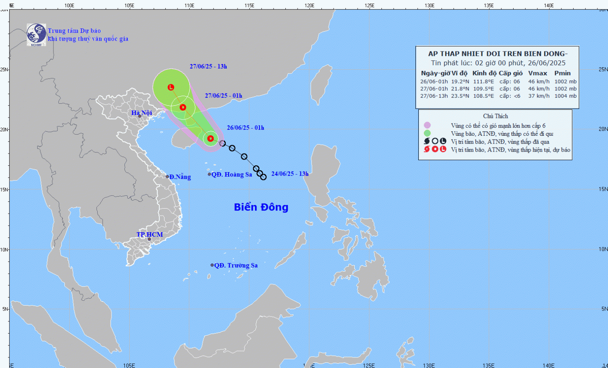Click the Vmax column header in the table
The width and height of the screenshot is (608, 368).
pos(537,73)
